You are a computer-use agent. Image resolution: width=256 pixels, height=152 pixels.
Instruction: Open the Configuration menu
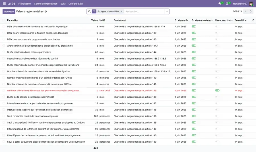pos(76,4)
